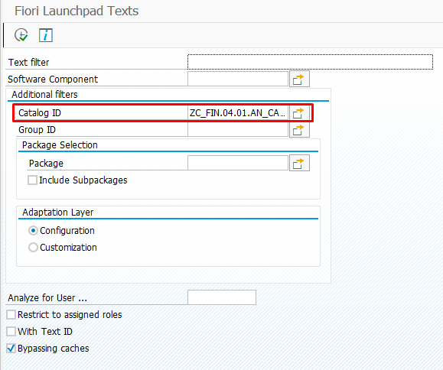Click the Adaptation Layer heading
This screenshot has height=370, width=443.
tap(58, 213)
